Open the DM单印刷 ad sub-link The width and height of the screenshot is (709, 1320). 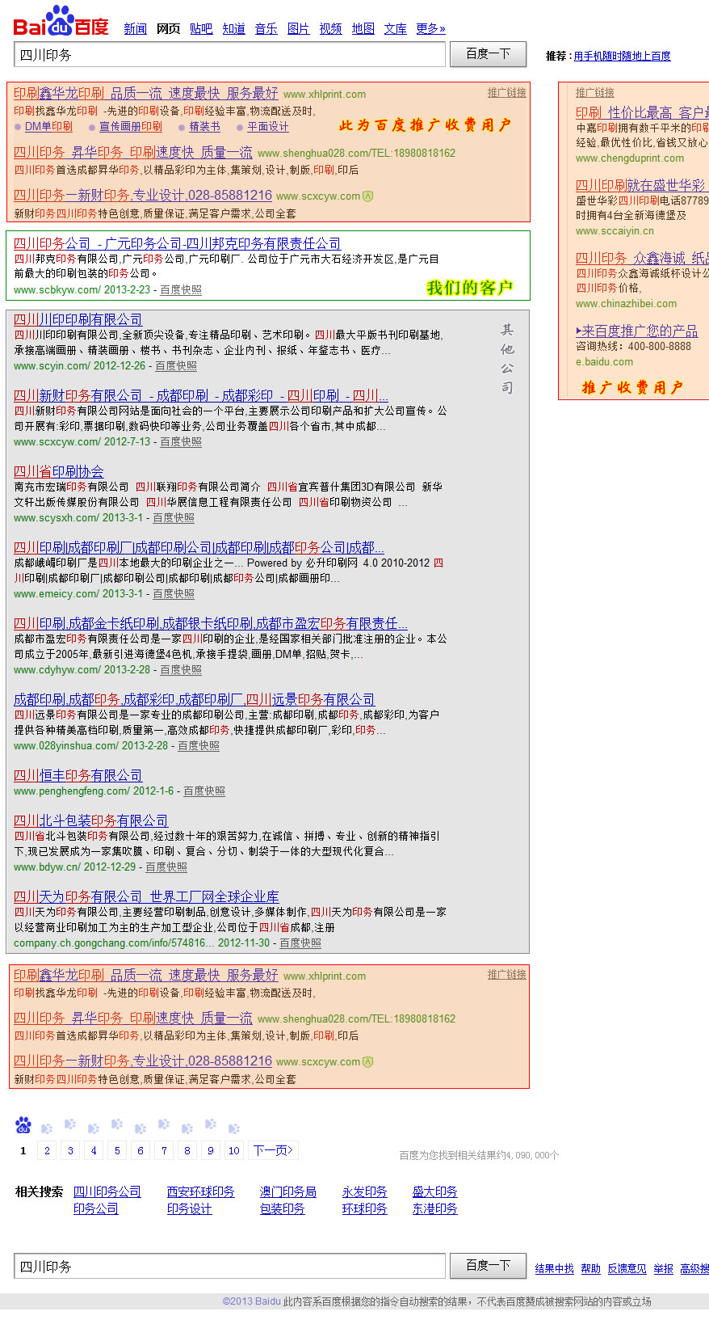[48, 127]
